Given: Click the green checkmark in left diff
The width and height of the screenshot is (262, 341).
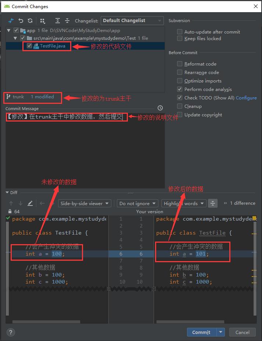Looking at the screenshot, I should point(8,218).
